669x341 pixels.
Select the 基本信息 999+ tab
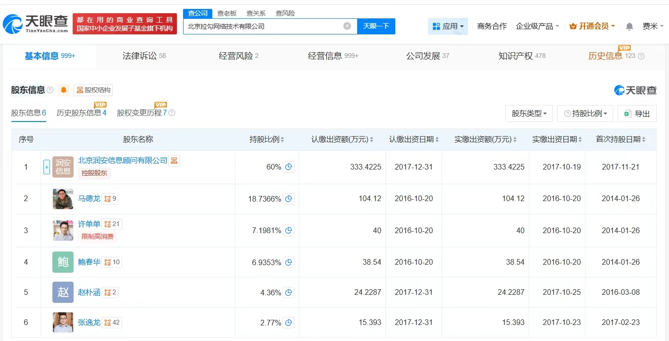point(50,56)
